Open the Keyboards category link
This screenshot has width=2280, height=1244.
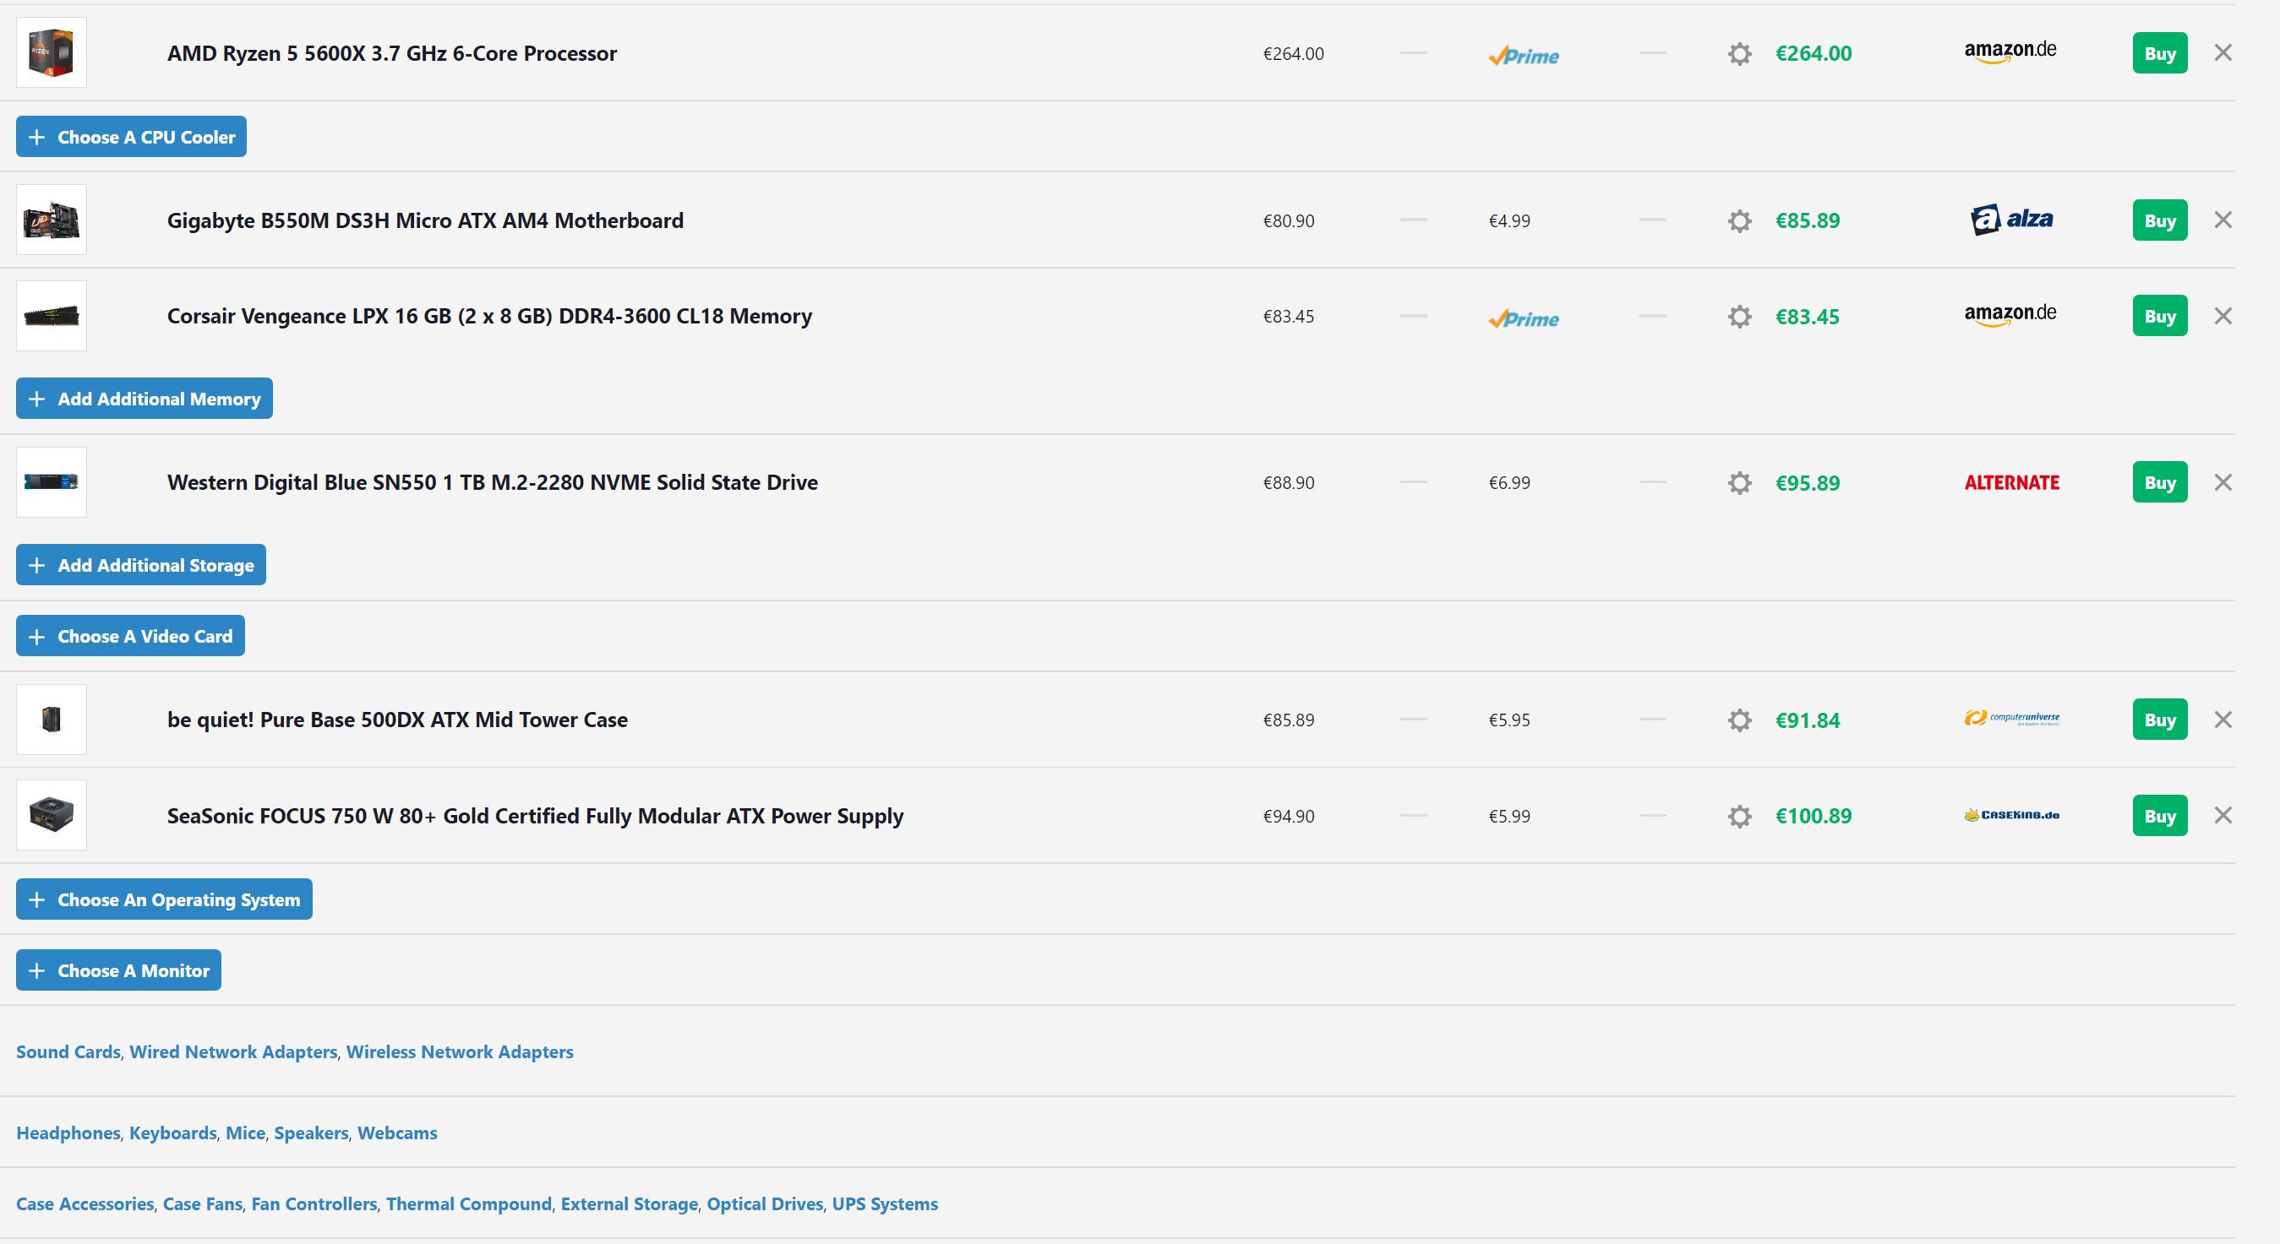tap(172, 1133)
